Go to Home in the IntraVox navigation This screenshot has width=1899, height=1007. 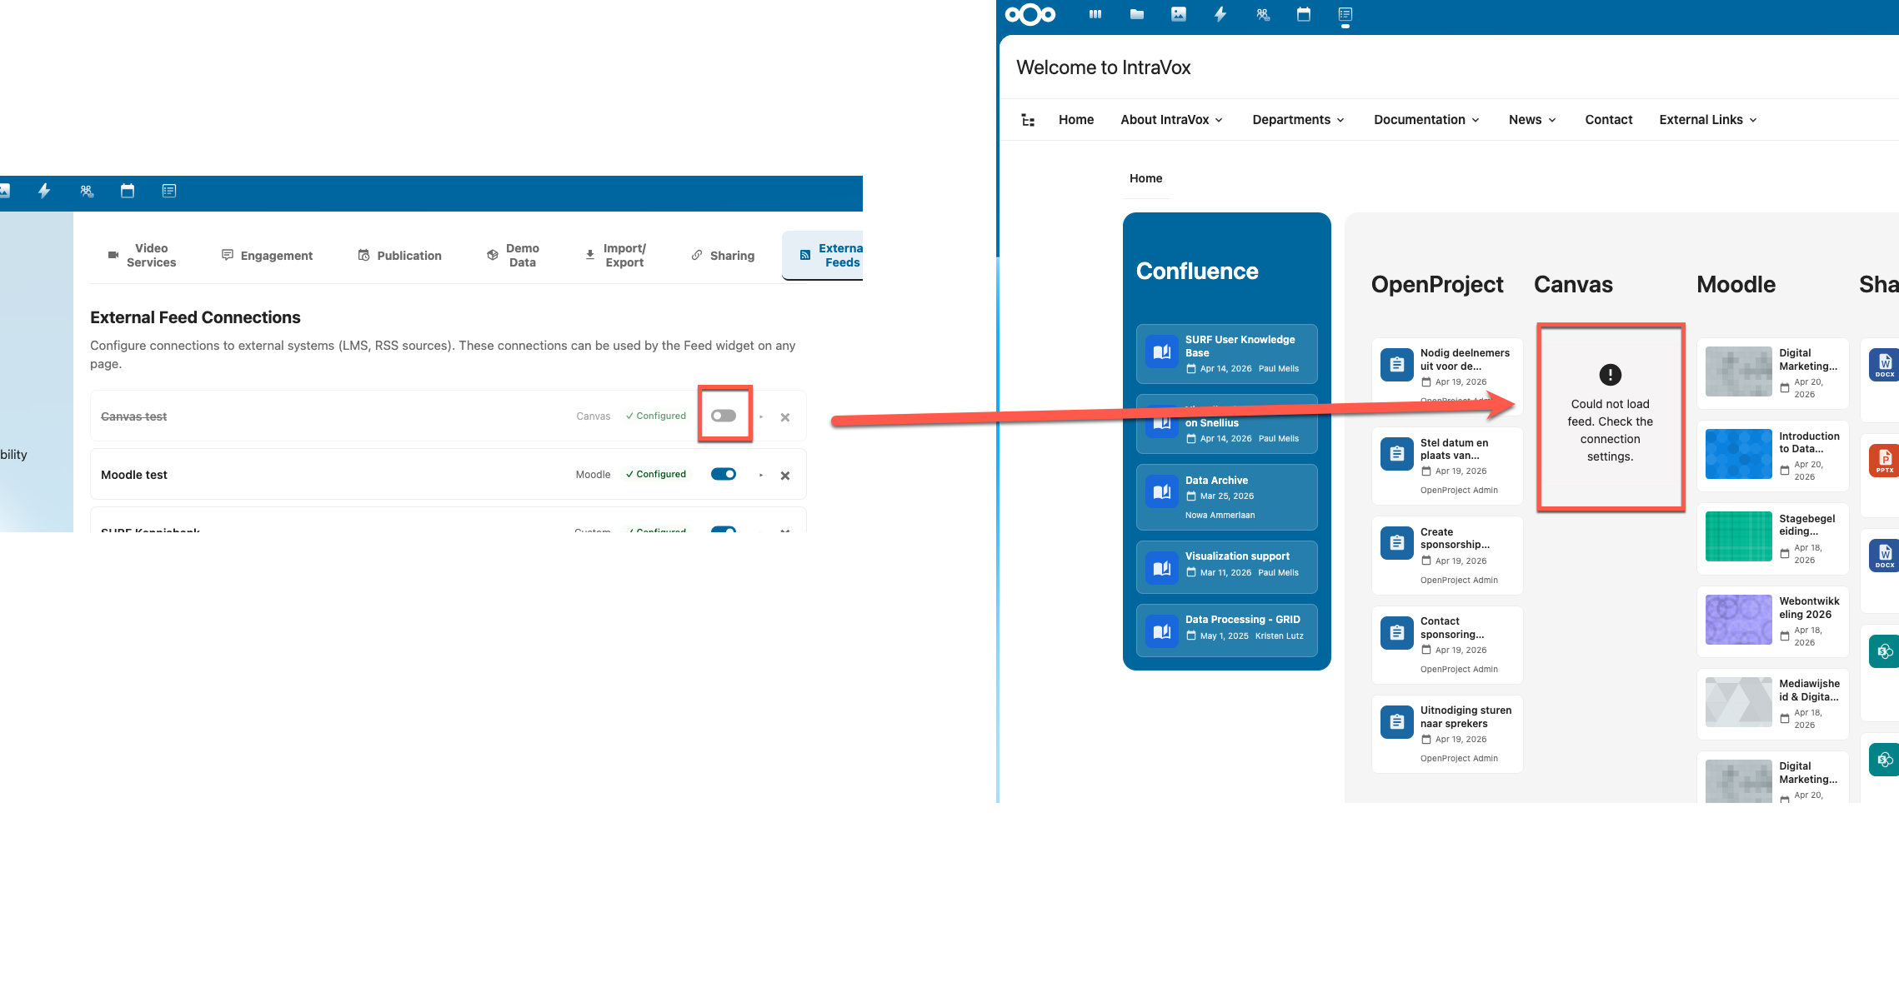[1076, 120]
